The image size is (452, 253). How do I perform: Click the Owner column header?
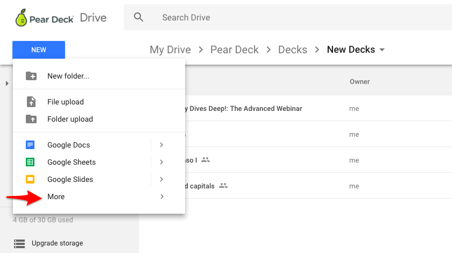click(x=360, y=82)
